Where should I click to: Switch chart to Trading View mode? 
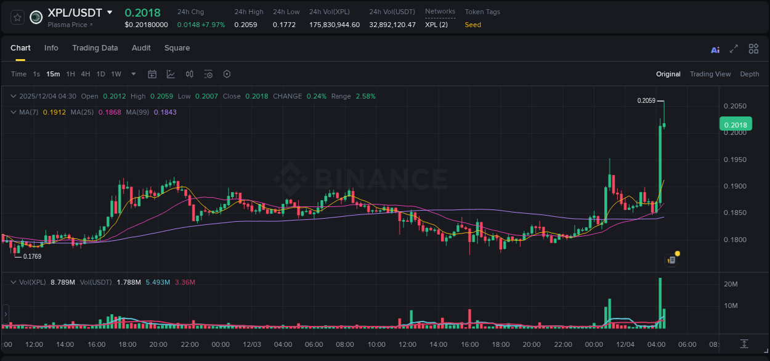[x=710, y=74]
